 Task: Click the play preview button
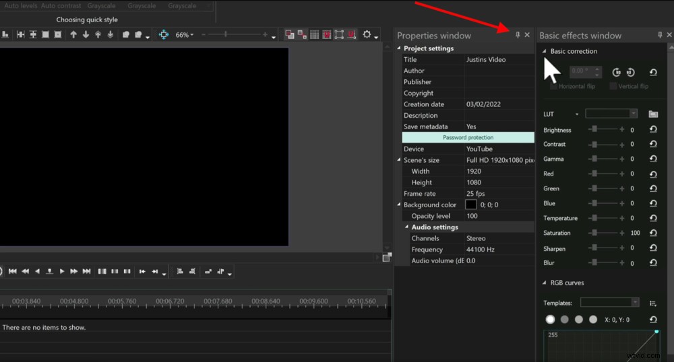pos(62,271)
